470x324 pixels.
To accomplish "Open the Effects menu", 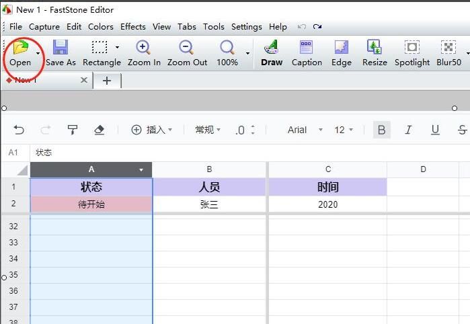I will click(x=133, y=27).
